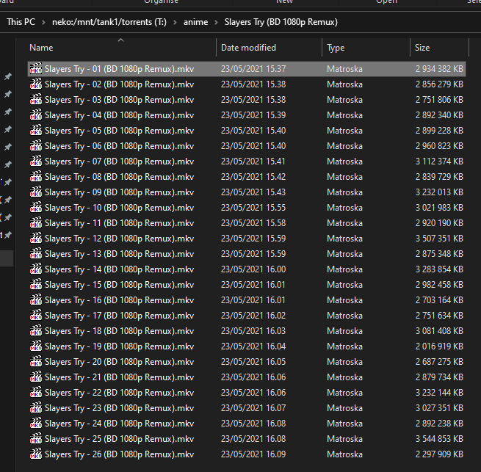
Task: Select Slayers Try - 12 (BD 1080p Remux).mkv
Action: pos(119,239)
